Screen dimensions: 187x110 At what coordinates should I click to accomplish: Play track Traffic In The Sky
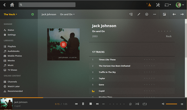tap(107, 72)
